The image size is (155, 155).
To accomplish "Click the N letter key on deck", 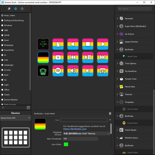I will (58, 44).
